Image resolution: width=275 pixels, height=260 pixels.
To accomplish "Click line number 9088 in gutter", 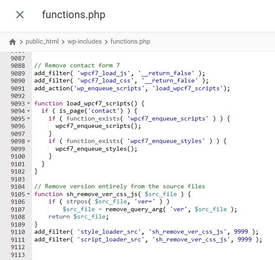I will (x=18, y=66).
